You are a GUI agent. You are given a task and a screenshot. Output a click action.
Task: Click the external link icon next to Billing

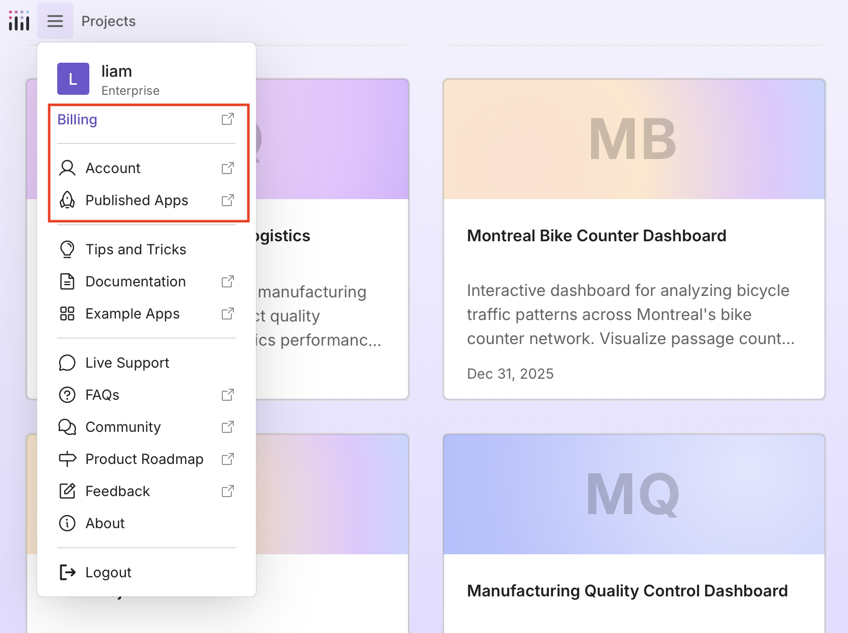[x=228, y=119]
